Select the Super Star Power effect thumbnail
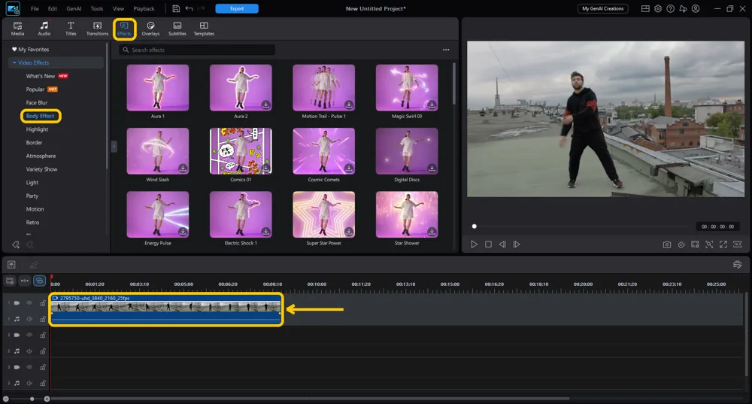 [323, 214]
